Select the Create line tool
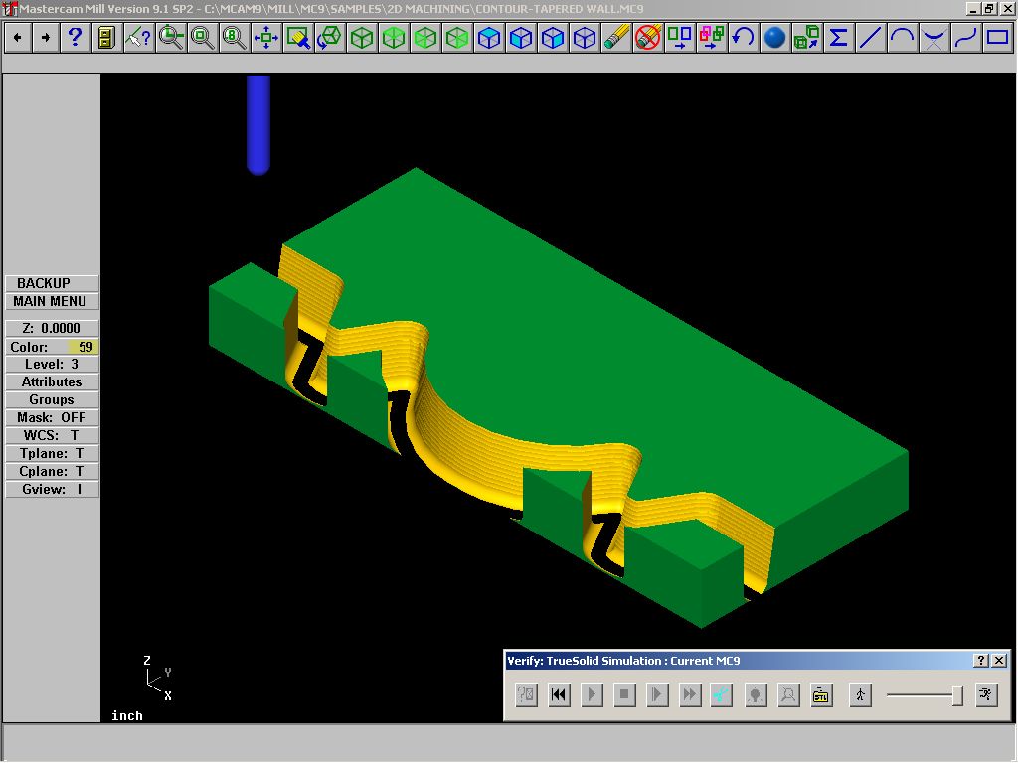Screen dimensions: 1018x763 pos(871,38)
